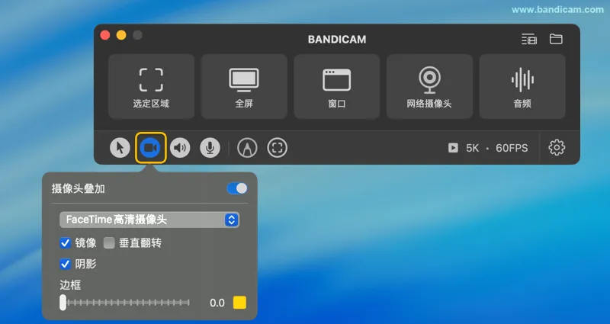Choose 全屏 full screen recording mode
This screenshot has width=610, height=324.
coord(244,86)
